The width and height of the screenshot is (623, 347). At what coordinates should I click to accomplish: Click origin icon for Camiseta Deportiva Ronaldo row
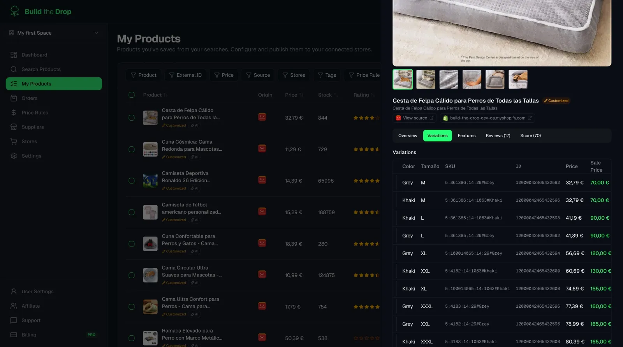pyautogui.click(x=262, y=180)
